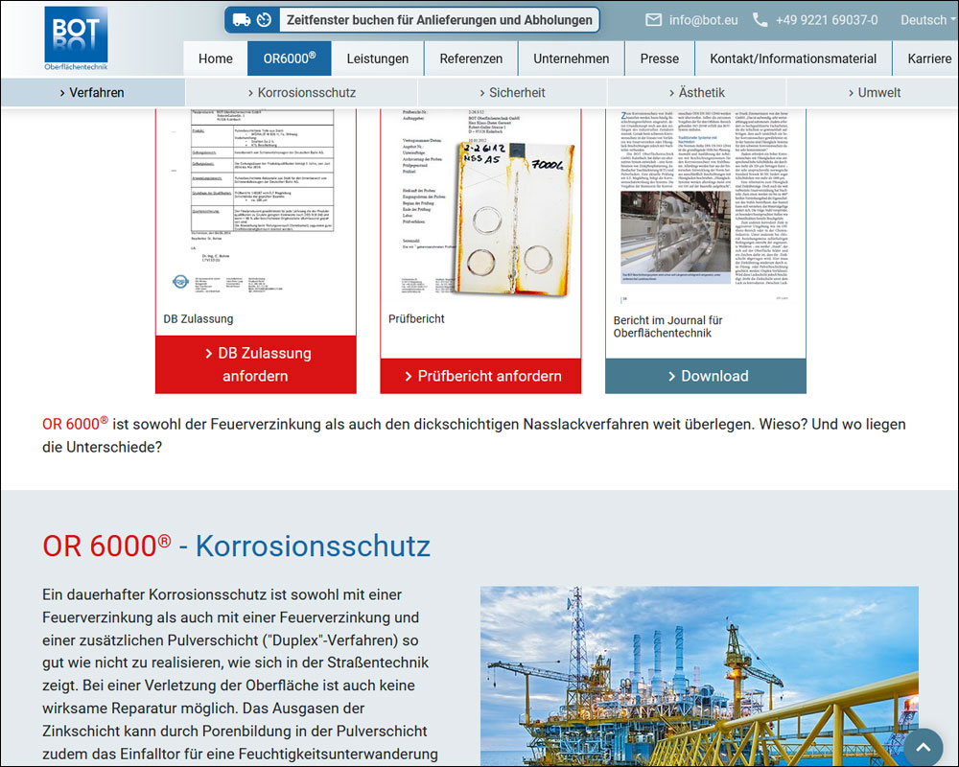
Task: Navigate to the Referenzen page
Action: pos(471,58)
